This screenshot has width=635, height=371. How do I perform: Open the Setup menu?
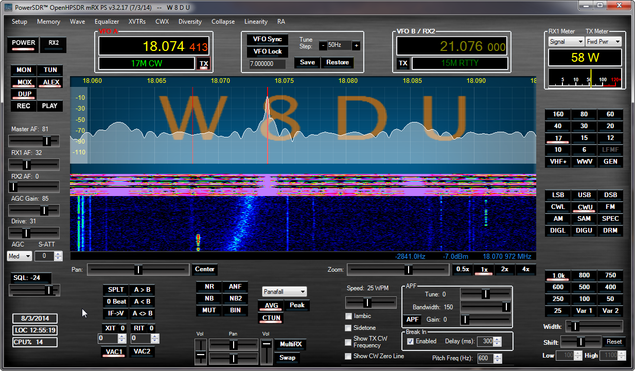coord(20,22)
